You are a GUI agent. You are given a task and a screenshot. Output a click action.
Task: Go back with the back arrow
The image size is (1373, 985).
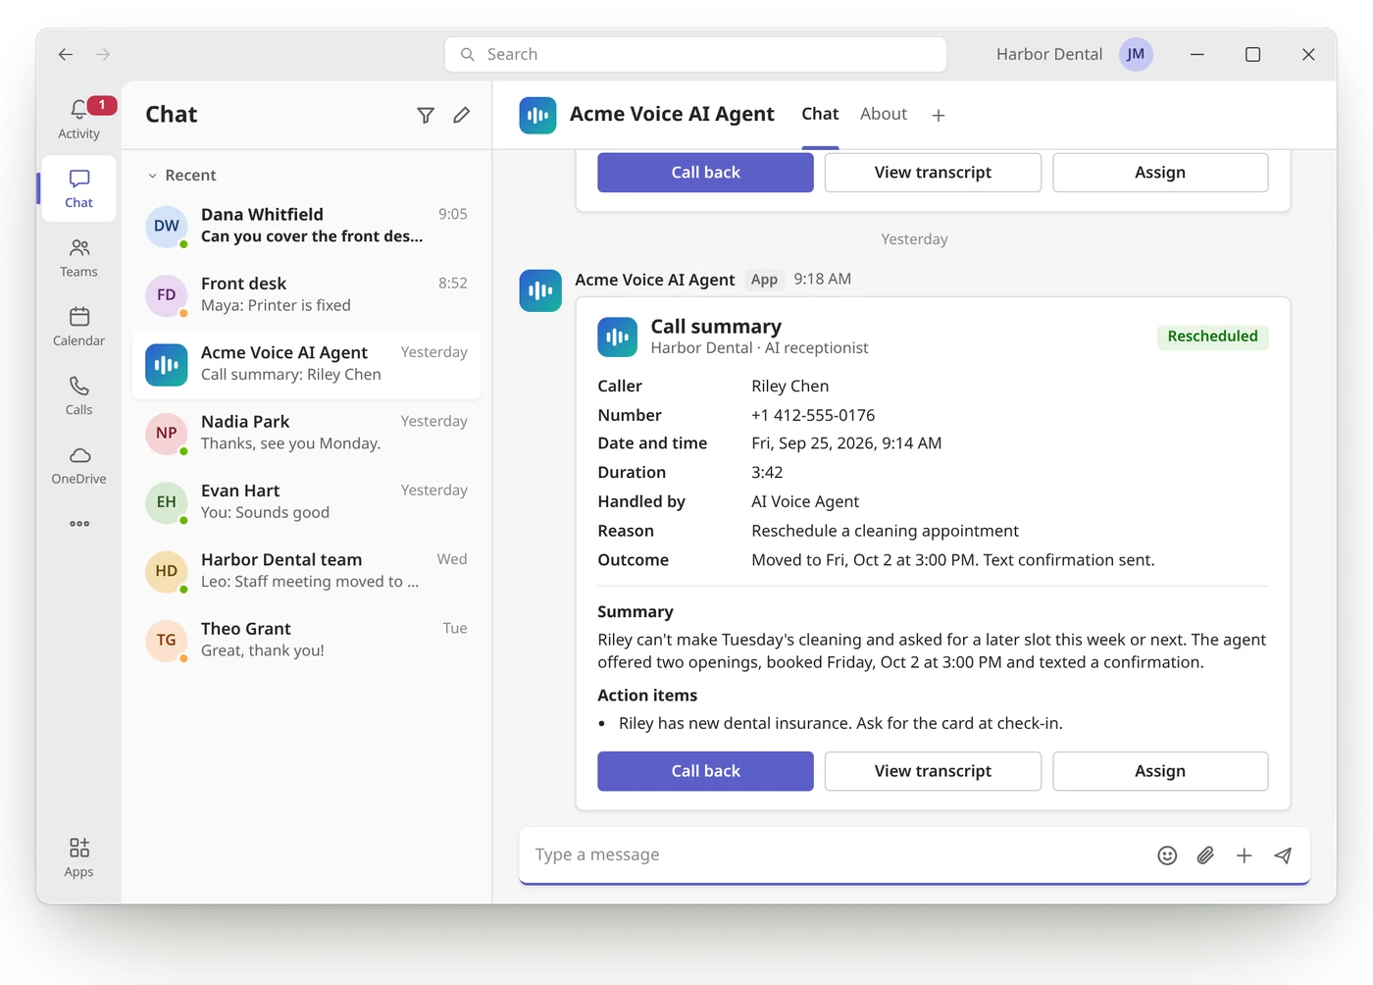(x=66, y=55)
